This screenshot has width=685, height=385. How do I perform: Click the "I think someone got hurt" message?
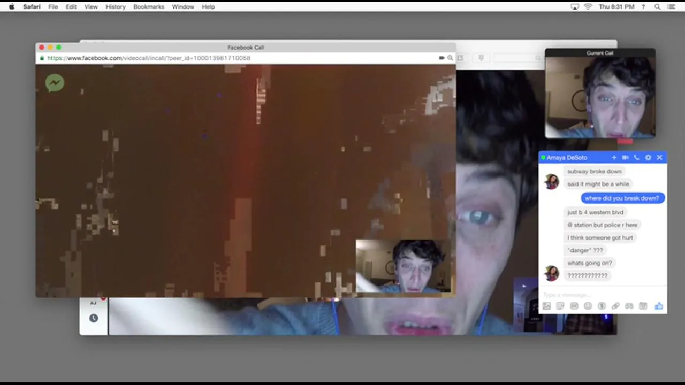coord(600,238)
